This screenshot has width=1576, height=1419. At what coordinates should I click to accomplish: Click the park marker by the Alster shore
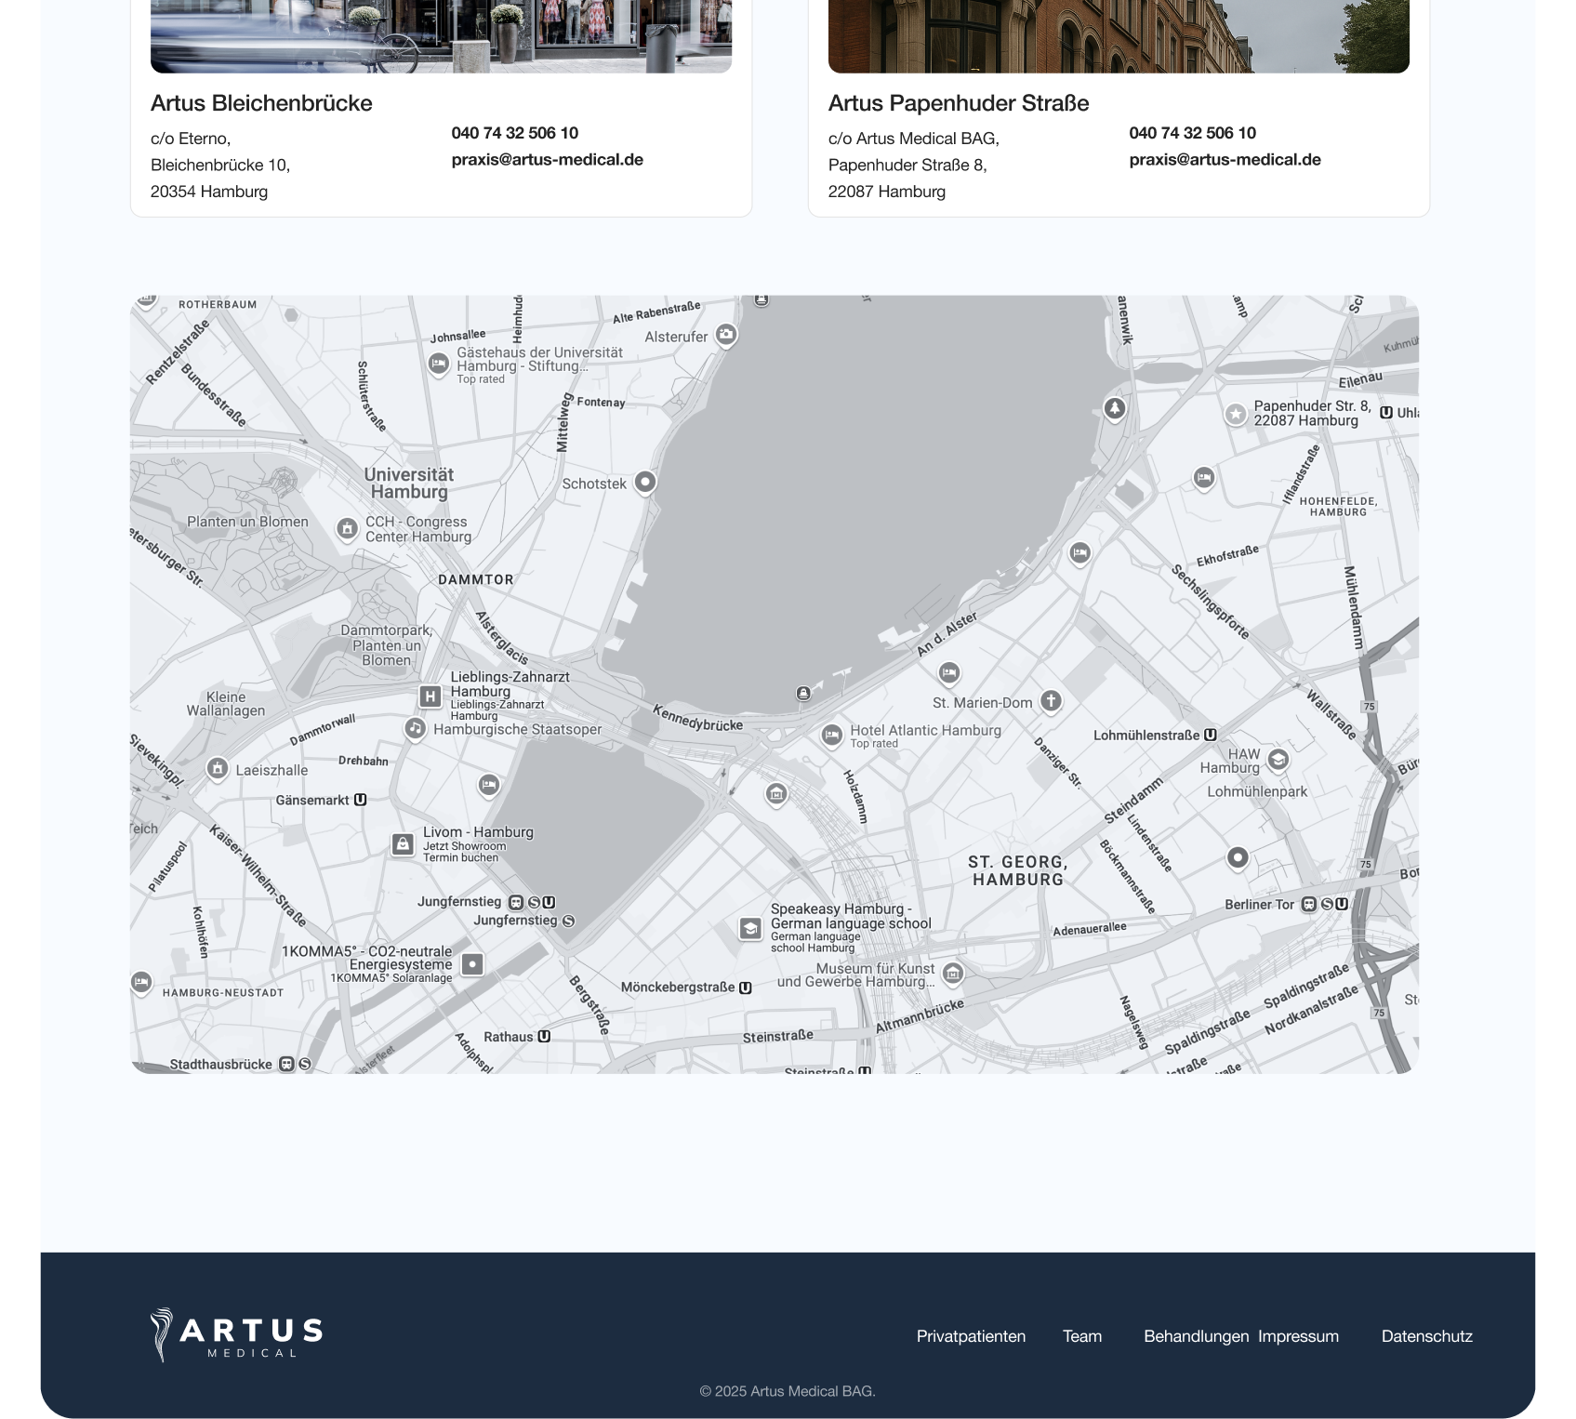tap(1115, 408)
